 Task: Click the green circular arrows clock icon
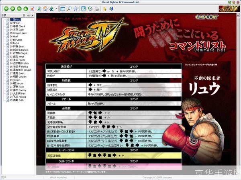[90, 8]
